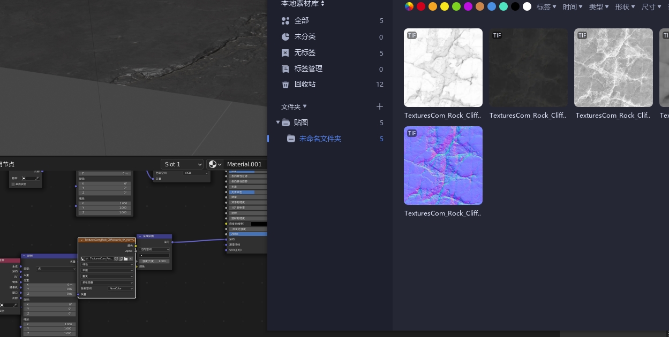The width and height of the screenshot is (669, 337).
Task: Add a new folder with the plus icon
Action: coord(380,106)
